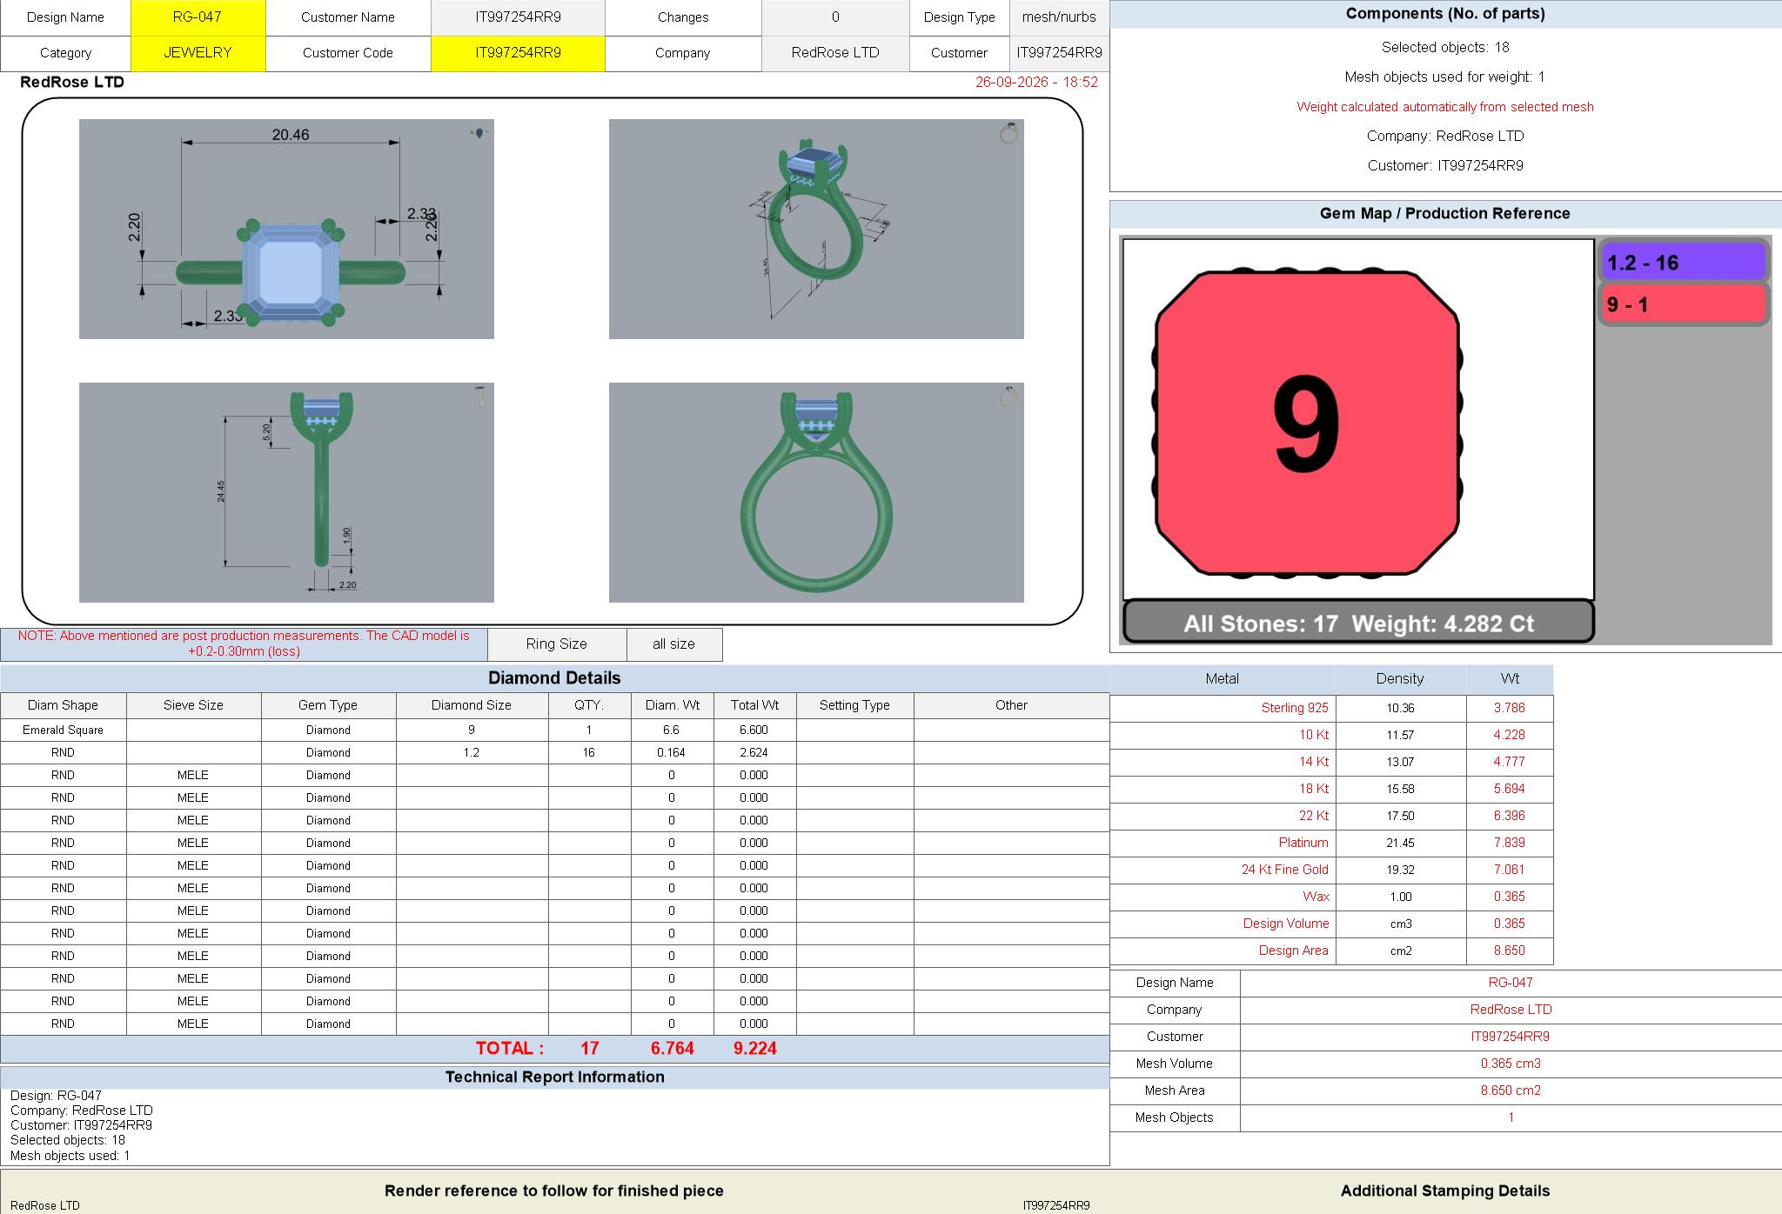
Task: Click the small icon in side view corner
Action: 479,397
